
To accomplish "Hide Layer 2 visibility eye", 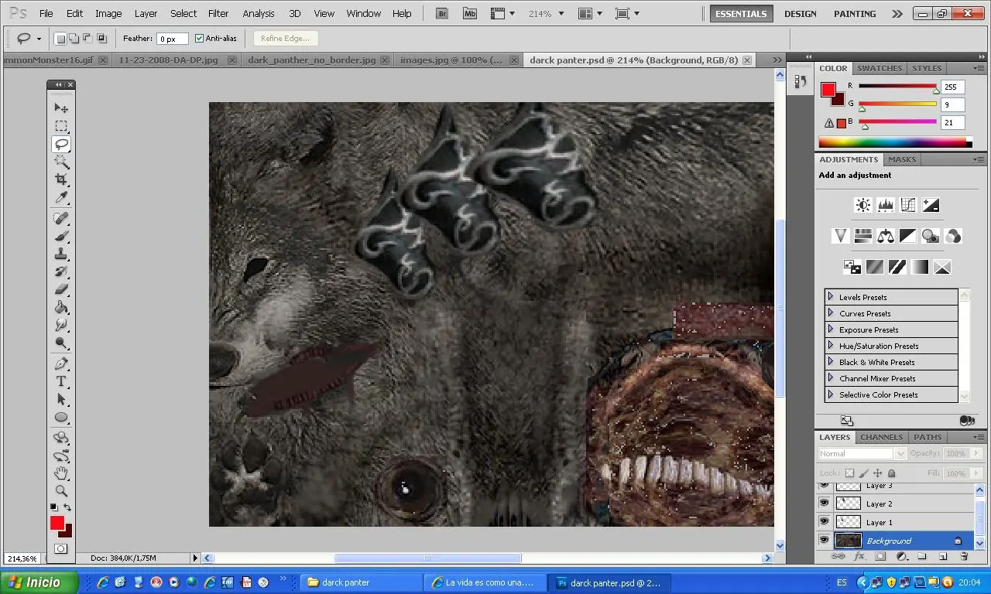I will pos(824,504).
